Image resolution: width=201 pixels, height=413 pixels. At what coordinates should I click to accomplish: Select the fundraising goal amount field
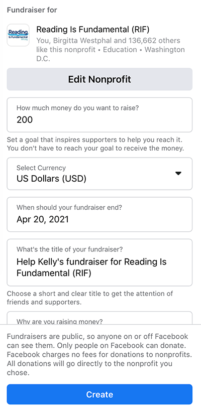(99, 115)
